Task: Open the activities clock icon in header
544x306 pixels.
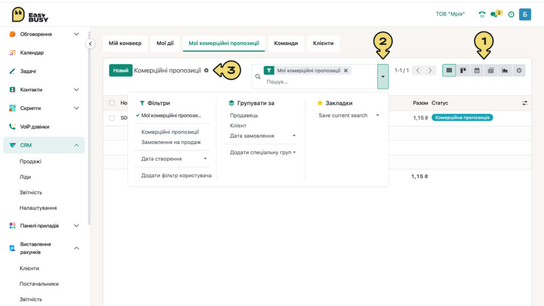Action: [511, 14]
